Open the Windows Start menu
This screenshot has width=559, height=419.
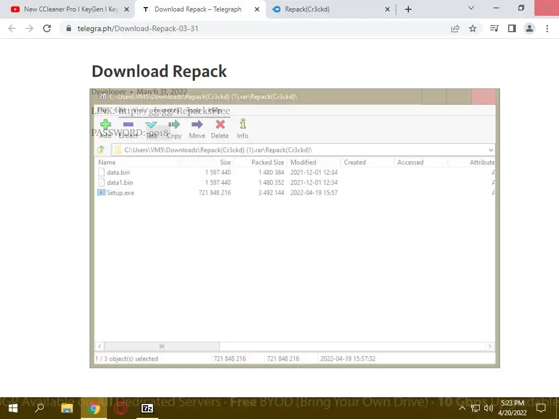click(13, 408)
